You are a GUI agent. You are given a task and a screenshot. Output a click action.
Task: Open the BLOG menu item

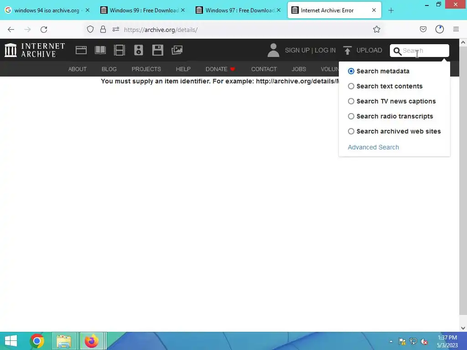[x=109, y=69]
